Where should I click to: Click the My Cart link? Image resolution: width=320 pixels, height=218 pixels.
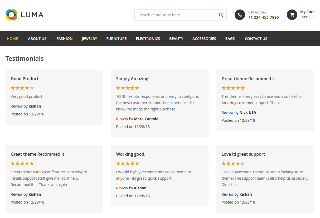pos(307,12)
